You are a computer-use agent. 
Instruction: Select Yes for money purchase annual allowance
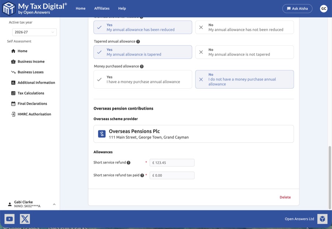[142, 80]
